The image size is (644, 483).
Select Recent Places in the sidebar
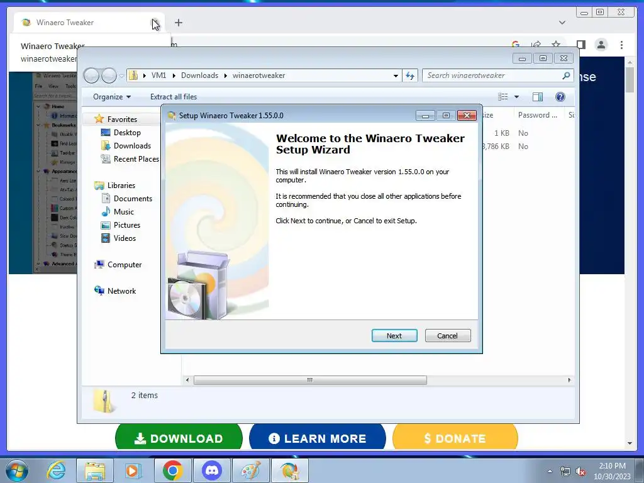(136, 159)
